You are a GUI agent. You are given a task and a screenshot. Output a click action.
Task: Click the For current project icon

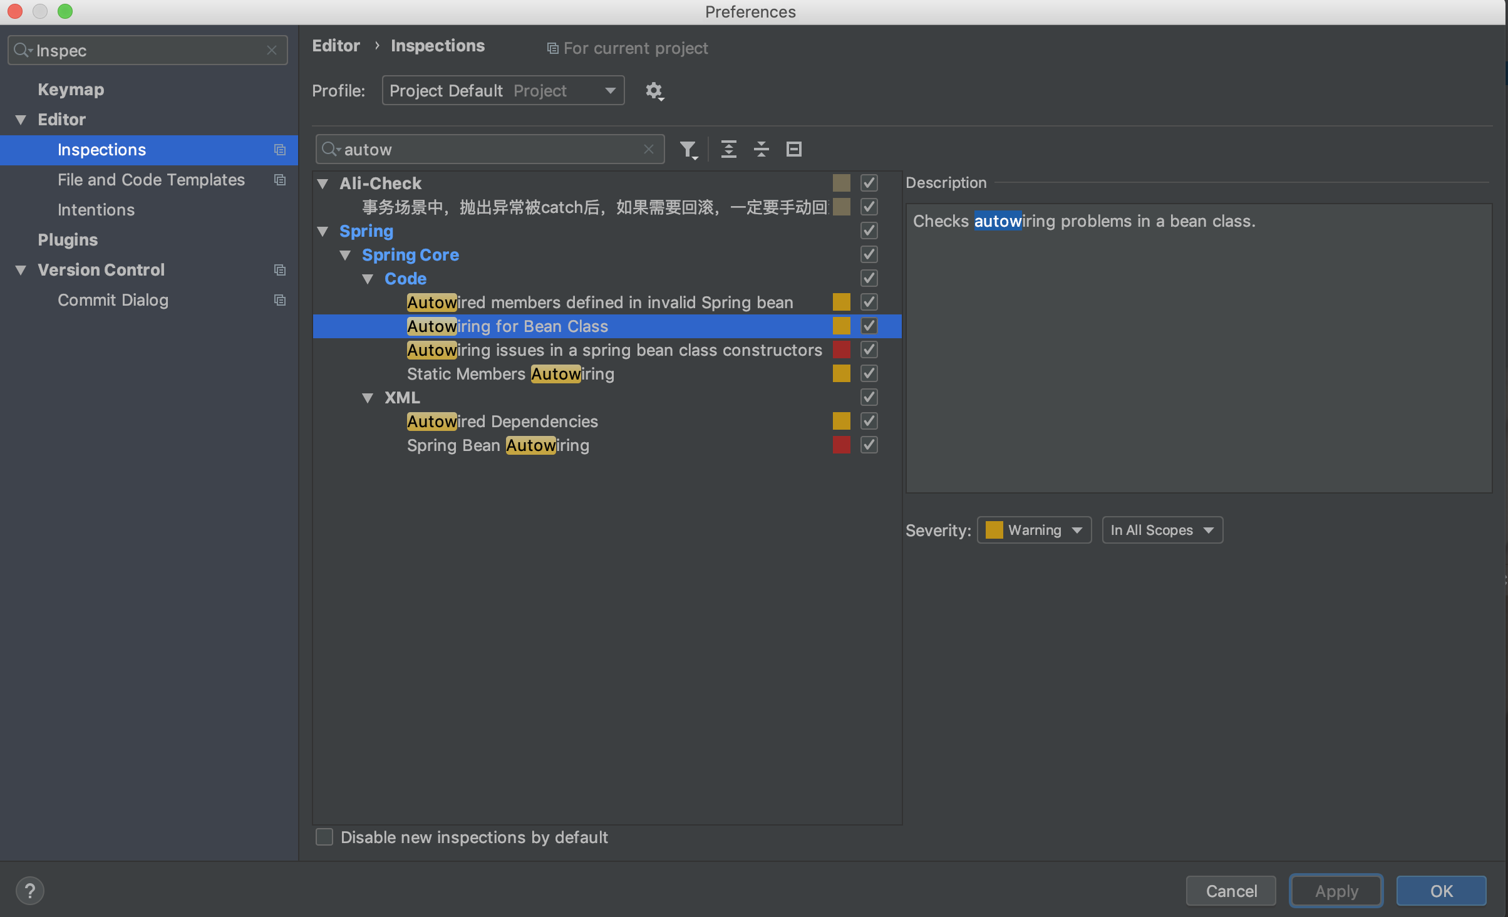[553, 48]
